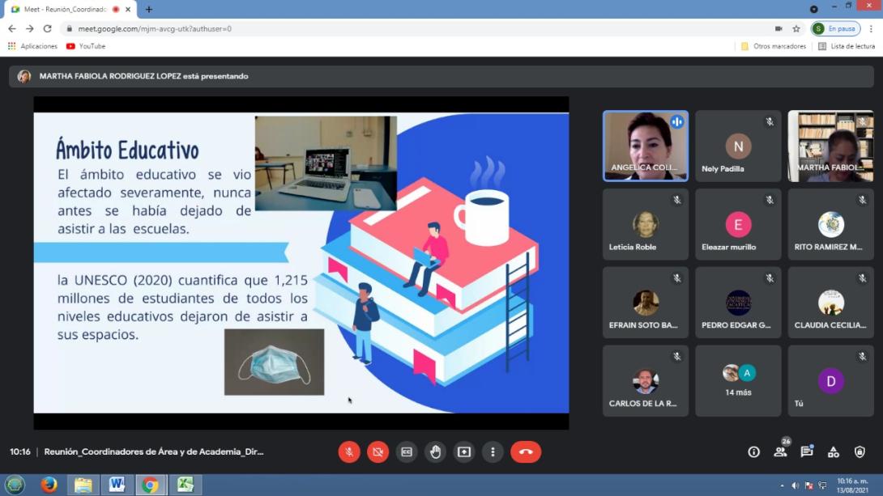Open the chat messages panel

[x=807, y=451]
